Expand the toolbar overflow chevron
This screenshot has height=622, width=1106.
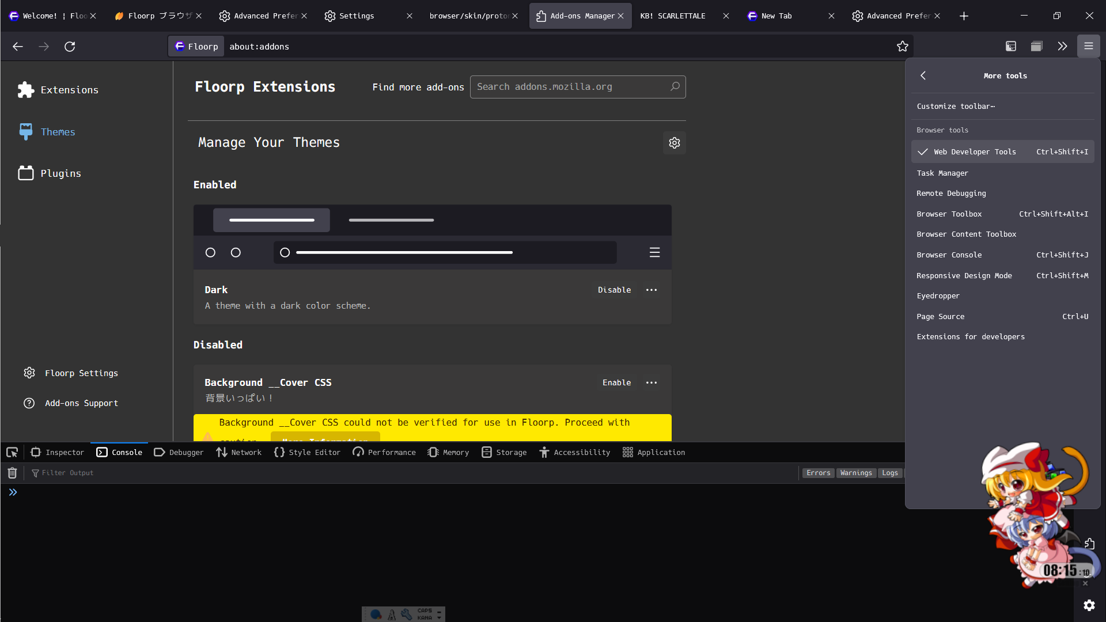[x=1062, y=47]
